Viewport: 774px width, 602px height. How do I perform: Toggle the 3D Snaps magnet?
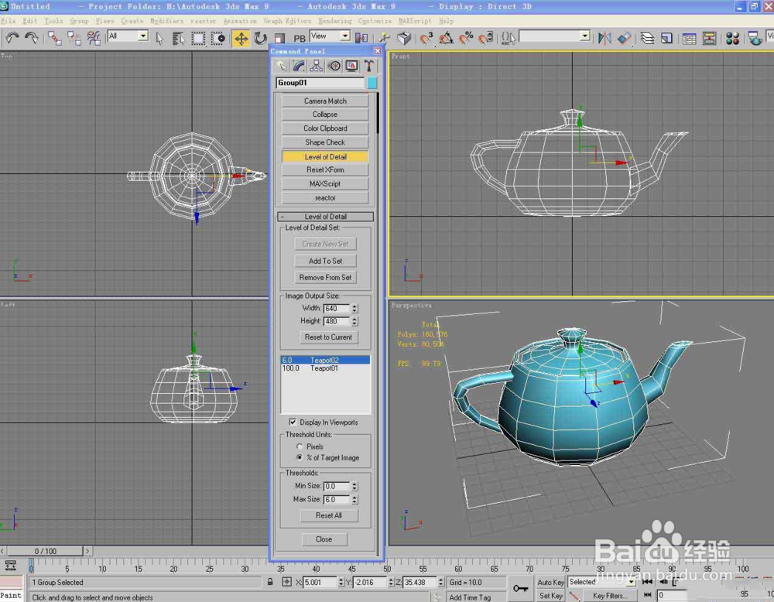(426, 38)
